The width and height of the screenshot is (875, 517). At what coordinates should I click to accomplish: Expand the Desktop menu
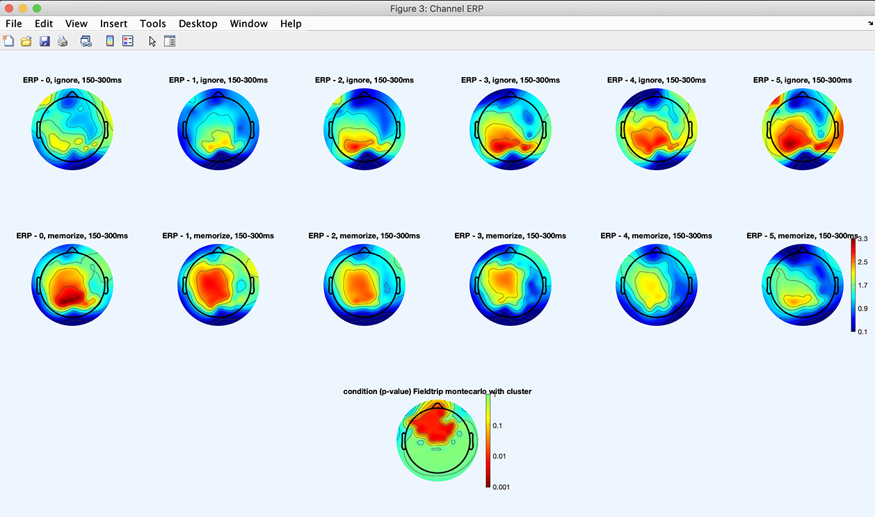198,24
